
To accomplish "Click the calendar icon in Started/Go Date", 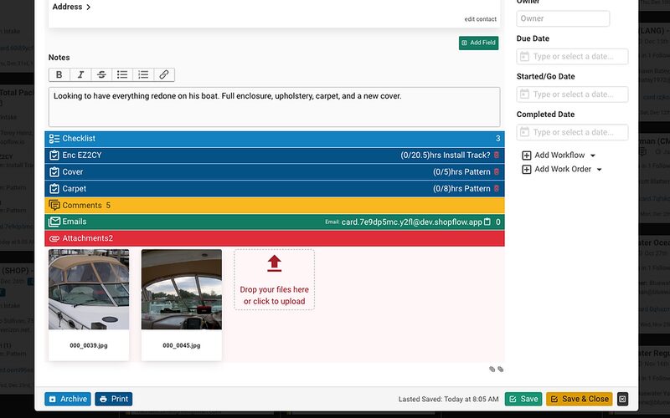I will (525, 94).
